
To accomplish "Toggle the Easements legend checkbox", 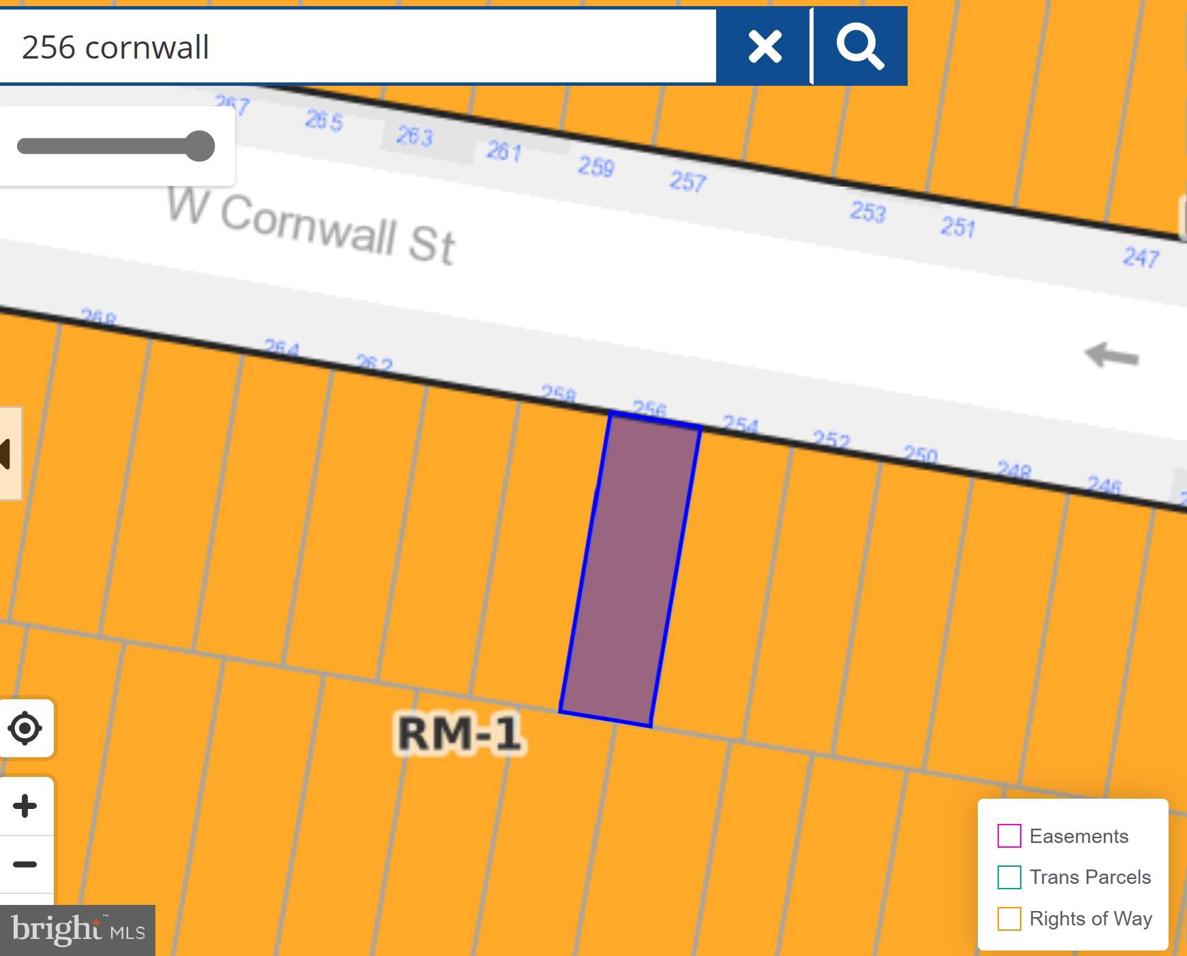I will 1009,835.
